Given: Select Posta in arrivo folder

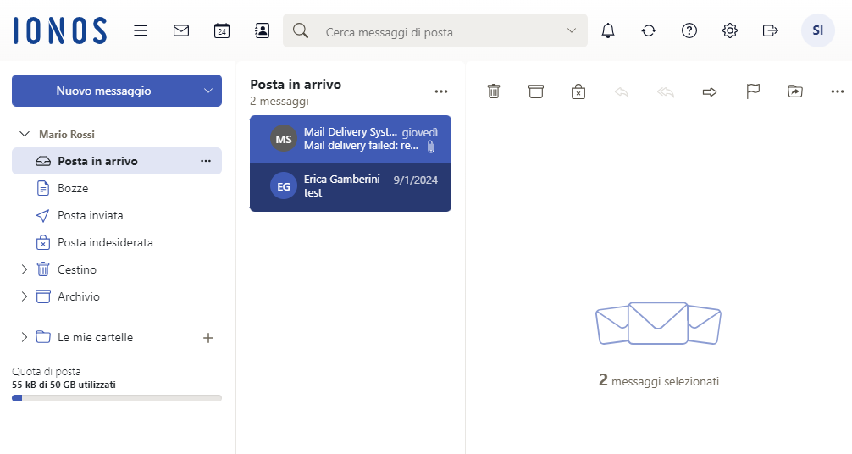Looking at the screenshot, I should point(117,161).
